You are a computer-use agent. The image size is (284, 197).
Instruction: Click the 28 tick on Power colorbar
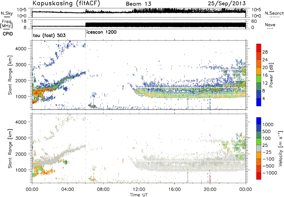(265, 52)
